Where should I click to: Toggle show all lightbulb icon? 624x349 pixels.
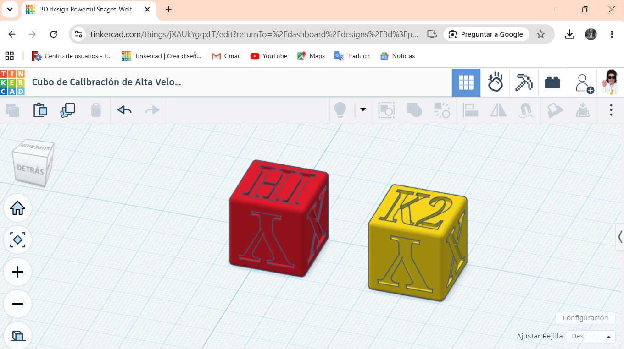click(x=340, y=110)
